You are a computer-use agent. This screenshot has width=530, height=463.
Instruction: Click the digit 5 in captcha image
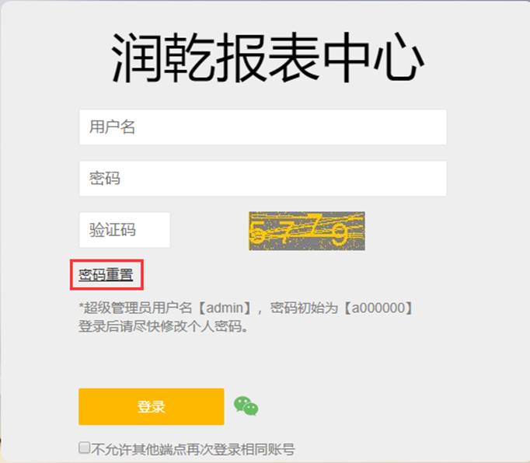(257, 231)
